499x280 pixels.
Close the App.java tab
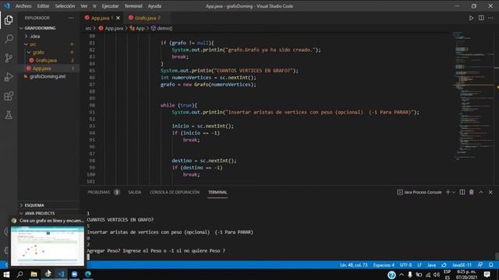click(118, 18)
